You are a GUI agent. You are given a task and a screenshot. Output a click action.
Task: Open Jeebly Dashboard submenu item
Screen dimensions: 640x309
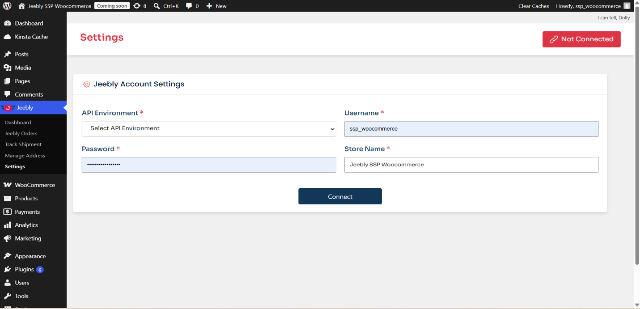click(x=18, y=123)
